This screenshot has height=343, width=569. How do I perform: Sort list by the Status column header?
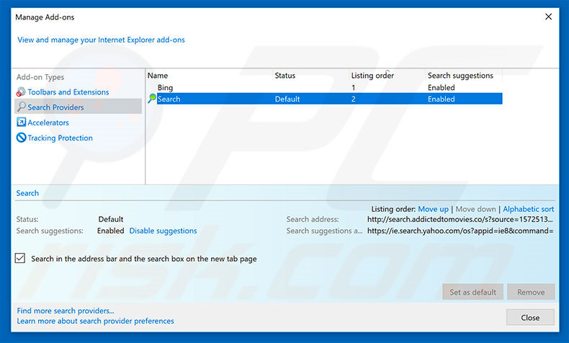[285, 76]
